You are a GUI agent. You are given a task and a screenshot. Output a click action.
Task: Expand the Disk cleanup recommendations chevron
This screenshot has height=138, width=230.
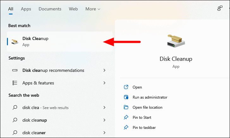[x=105, y=70]
